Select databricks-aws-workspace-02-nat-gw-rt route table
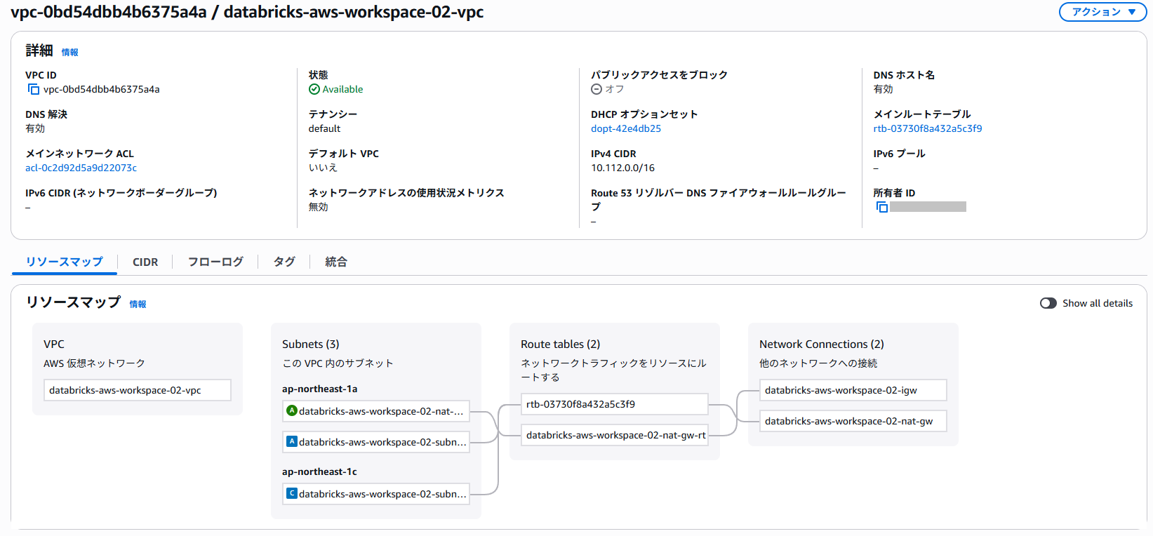1153x536 pixels. [615, 435]
